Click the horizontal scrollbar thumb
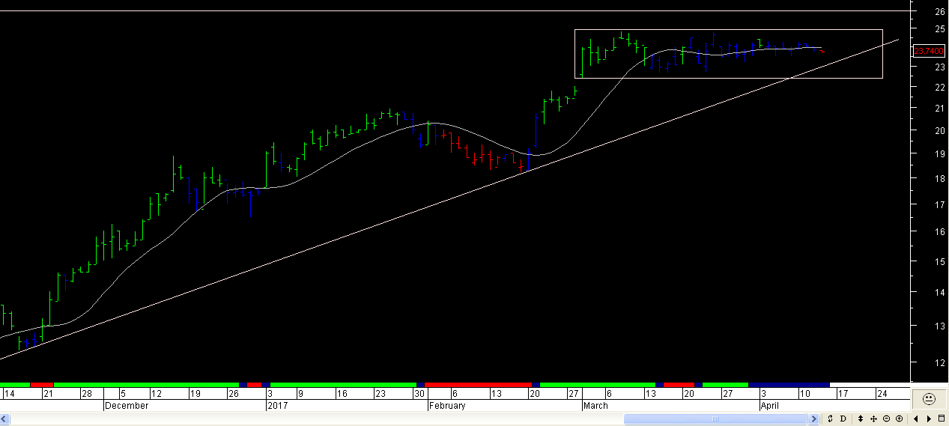This screenshot has height=426, width=949. [x=715, y=419]
